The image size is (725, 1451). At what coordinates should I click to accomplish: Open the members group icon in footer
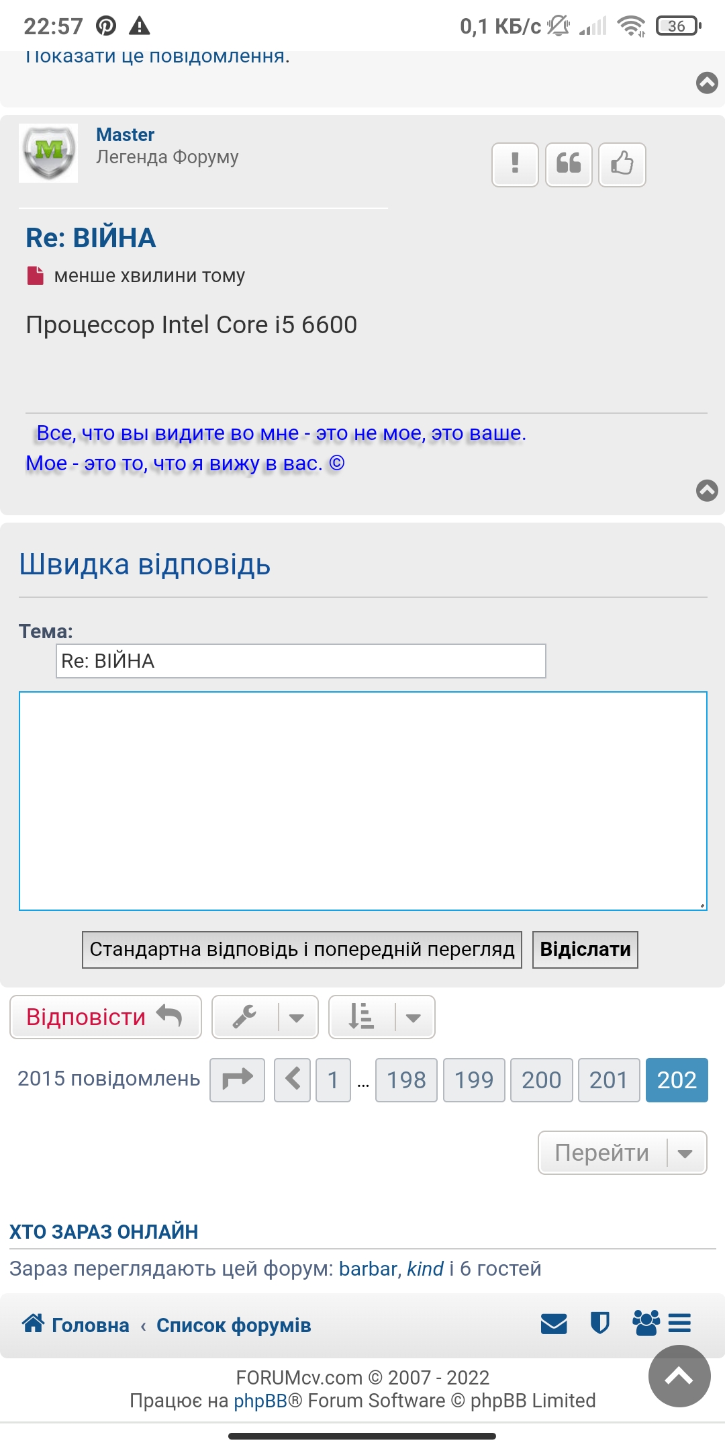(x=646, y=1323)
